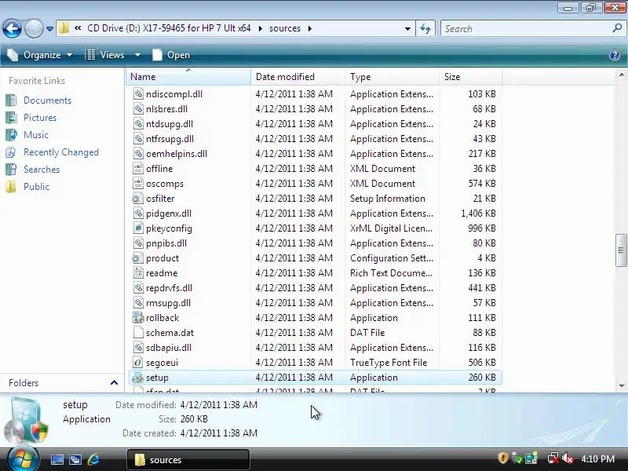Click the Search input field
The height and width of the screenshot is (471, 628).
click(x=527, y=28)
